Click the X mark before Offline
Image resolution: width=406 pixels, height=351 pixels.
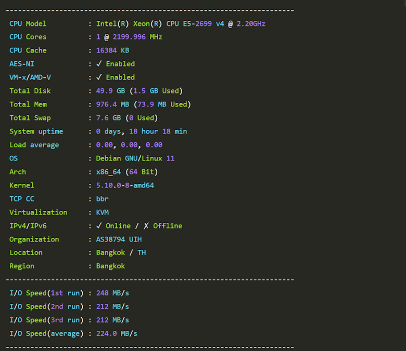pos(146,226)
